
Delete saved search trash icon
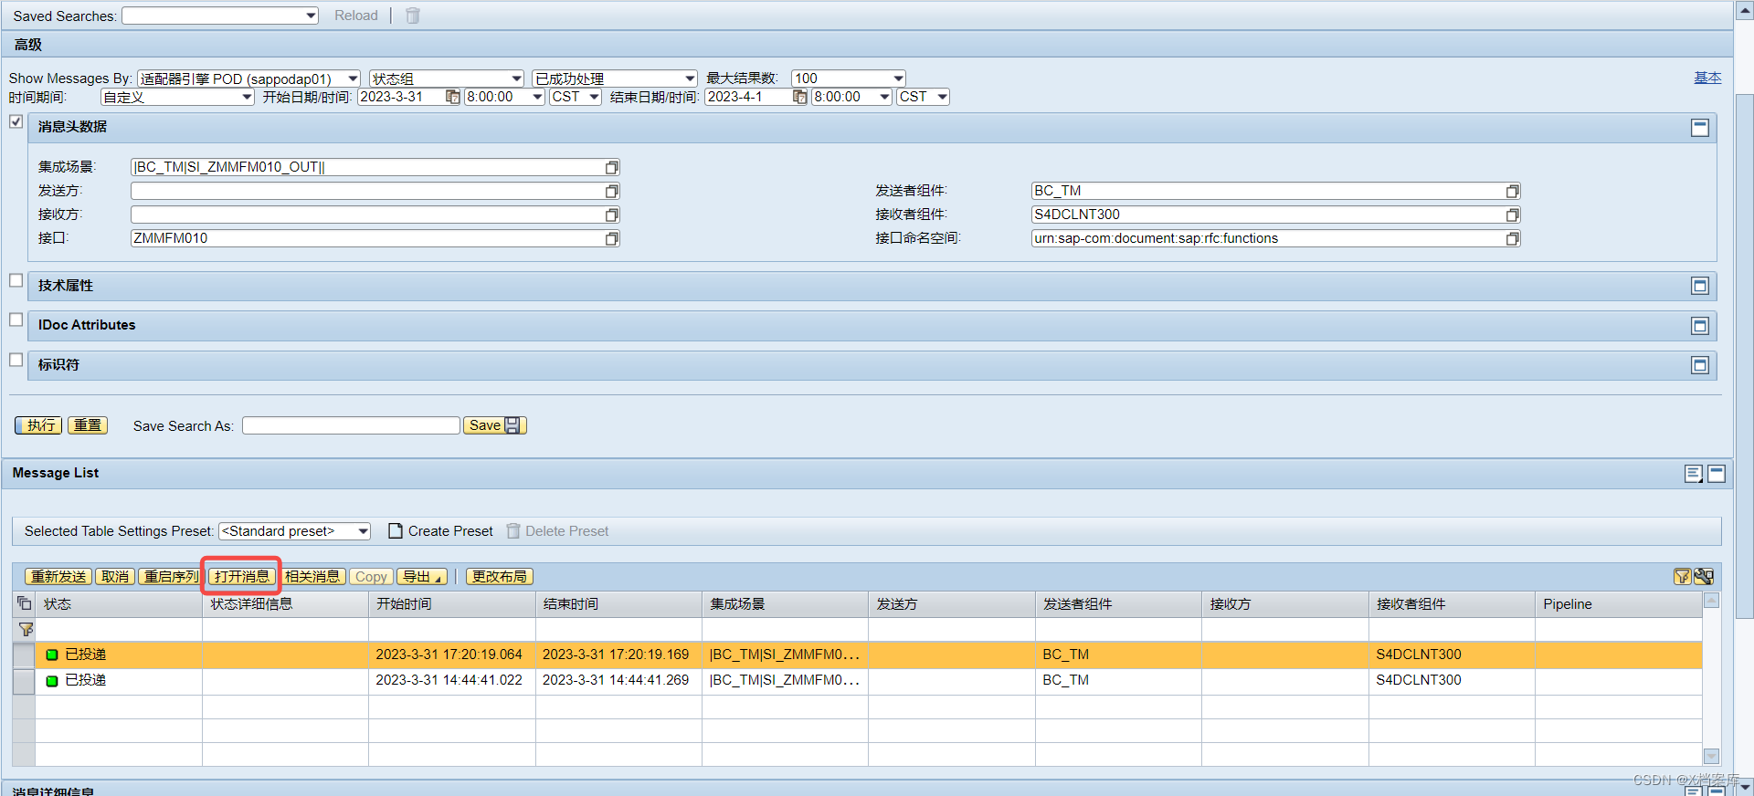coord(413,16)
